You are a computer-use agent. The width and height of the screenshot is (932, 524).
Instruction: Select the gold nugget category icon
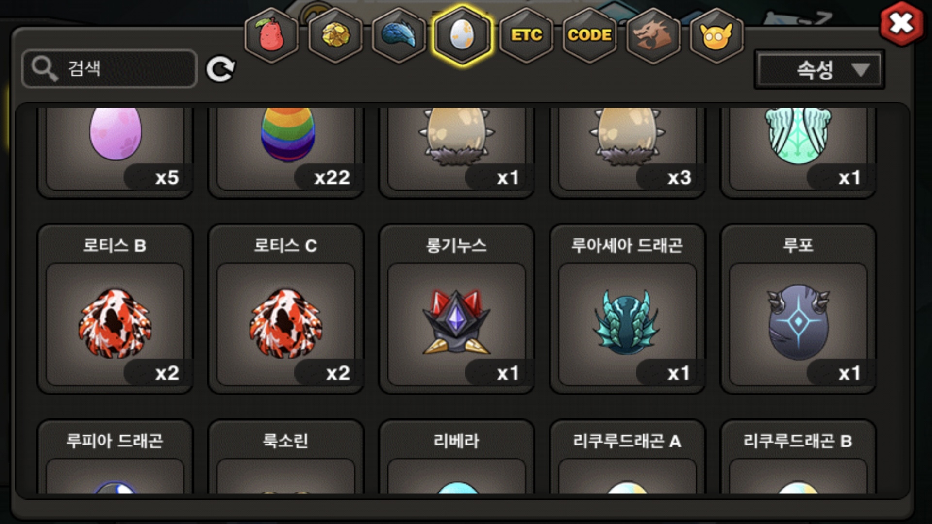[335, 35]
